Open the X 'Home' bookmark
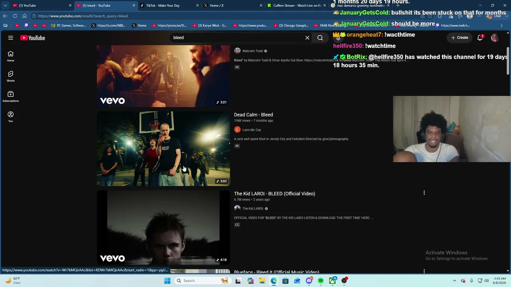Image resolution: width=511 pixels, height=287 pixels. click(x=139, y=26)
